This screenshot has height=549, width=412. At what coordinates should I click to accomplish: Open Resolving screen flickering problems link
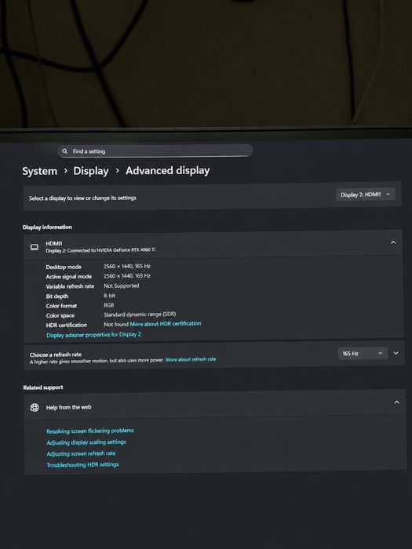click(90, 431)
